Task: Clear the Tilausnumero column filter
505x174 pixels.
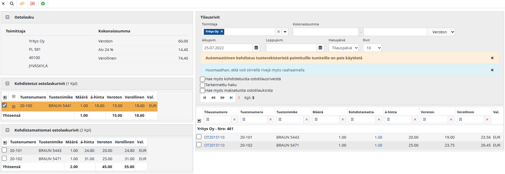Action: pyautogui.click(x=234, y=119)
